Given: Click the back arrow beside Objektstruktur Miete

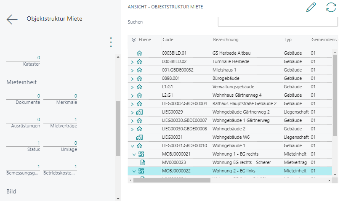Looking at the screenshot, I should click(x=12, y=19).
